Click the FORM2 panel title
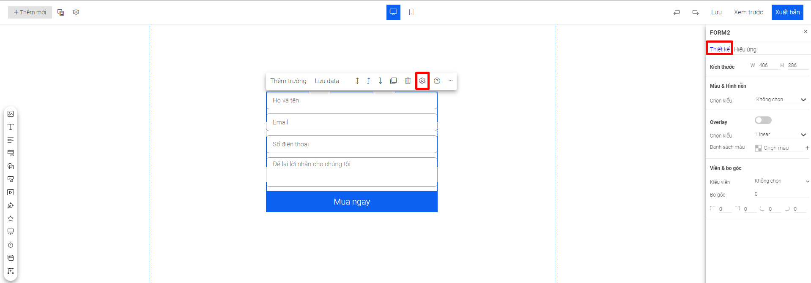This screenshot has height=283, width=811. (720, 32)
